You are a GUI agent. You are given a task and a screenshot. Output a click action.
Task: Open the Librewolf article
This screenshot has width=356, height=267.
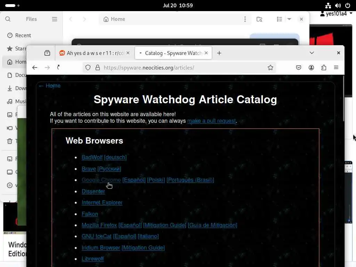92,259
